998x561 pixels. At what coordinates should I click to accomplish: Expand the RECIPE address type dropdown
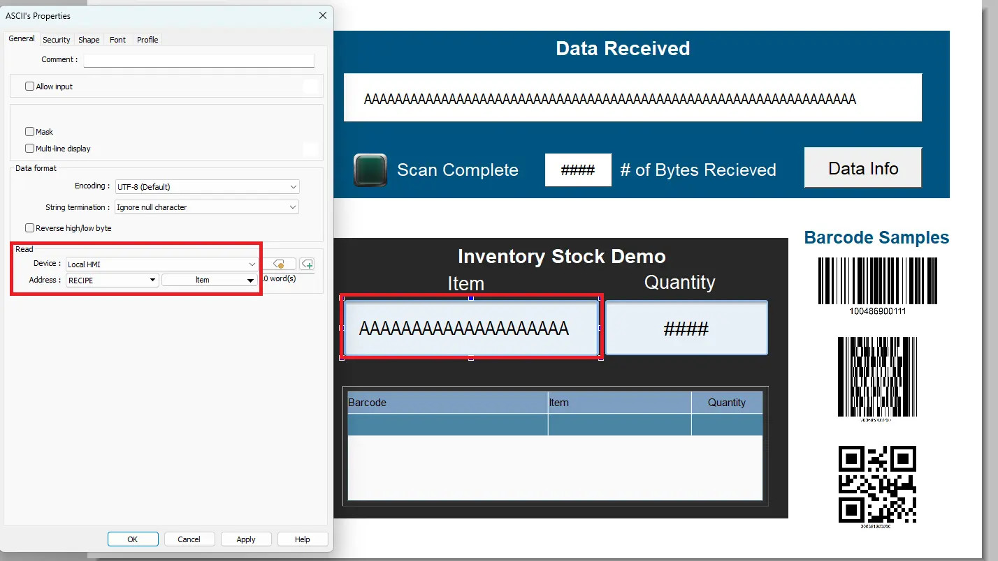[112, 280]
